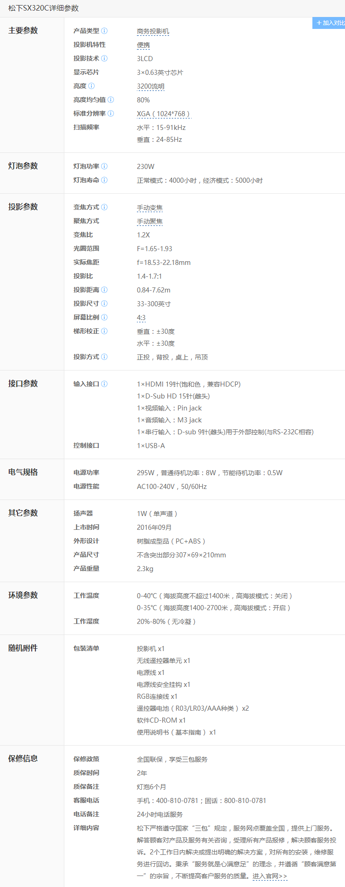This screenshot has height=887, width=345.
Task: Click info icon next to 产品类型
Action: (x=104, y=31)
